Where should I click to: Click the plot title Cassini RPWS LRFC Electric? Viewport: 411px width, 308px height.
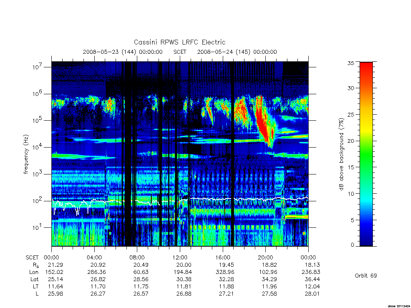(x=179, y=42)
